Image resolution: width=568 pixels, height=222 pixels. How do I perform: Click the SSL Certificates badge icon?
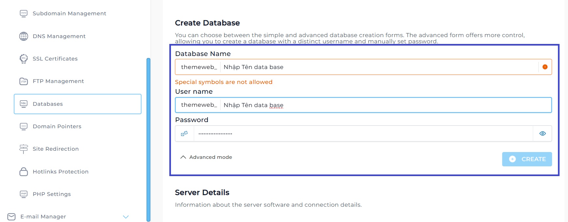point(23,59)
